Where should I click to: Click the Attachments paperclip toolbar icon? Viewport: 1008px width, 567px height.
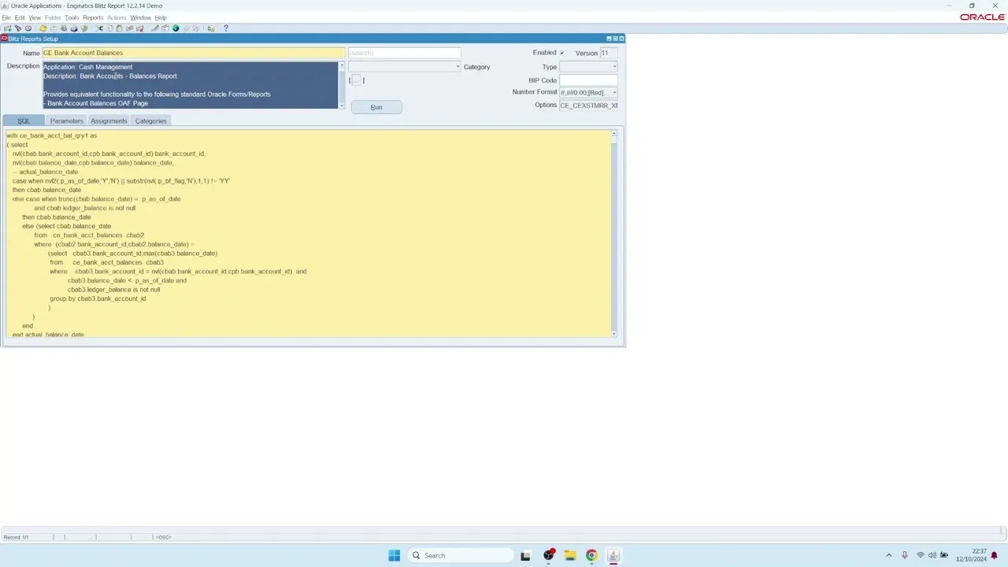(186, 28)
